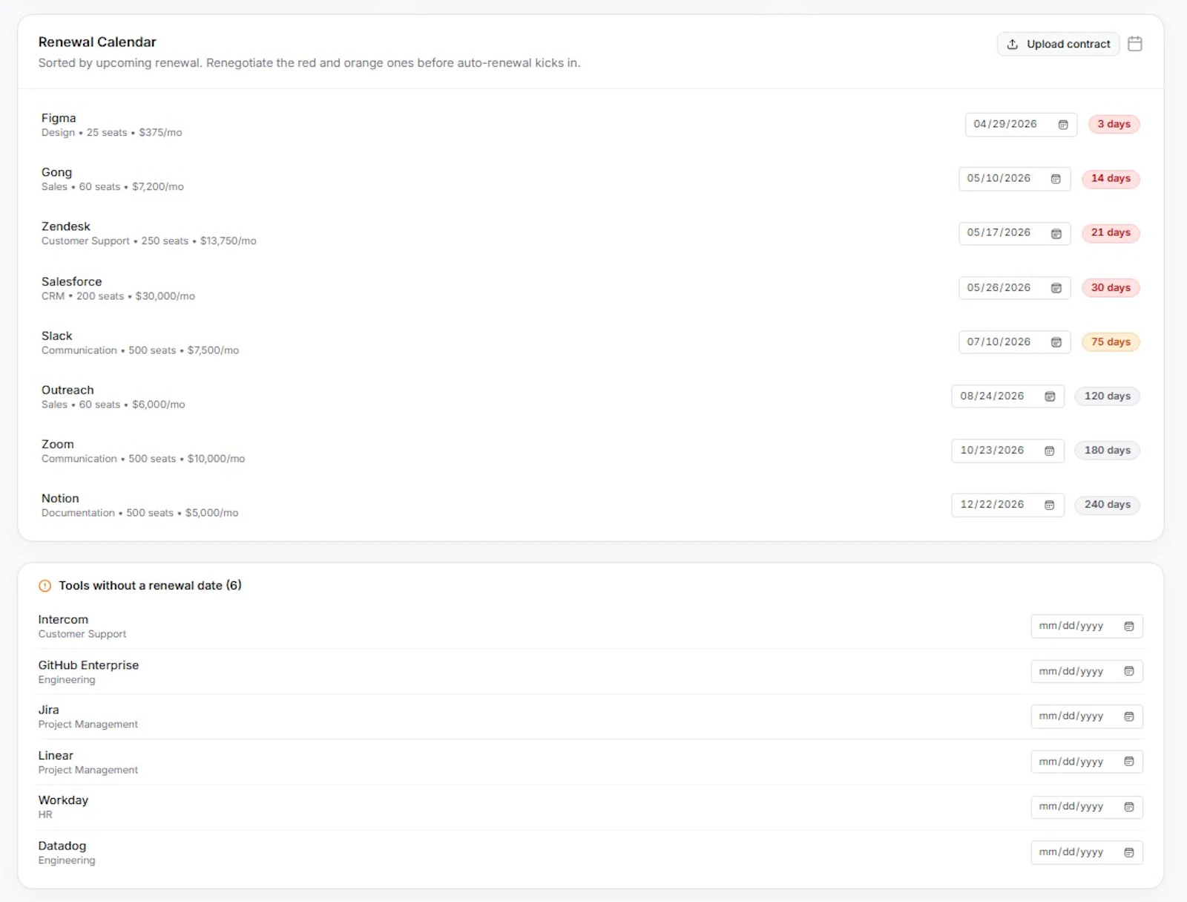Open date picker icon for Salesforce renewal
This screenshot has width=1187, height=902.
pyautogui.click(x=1056, y=288)
